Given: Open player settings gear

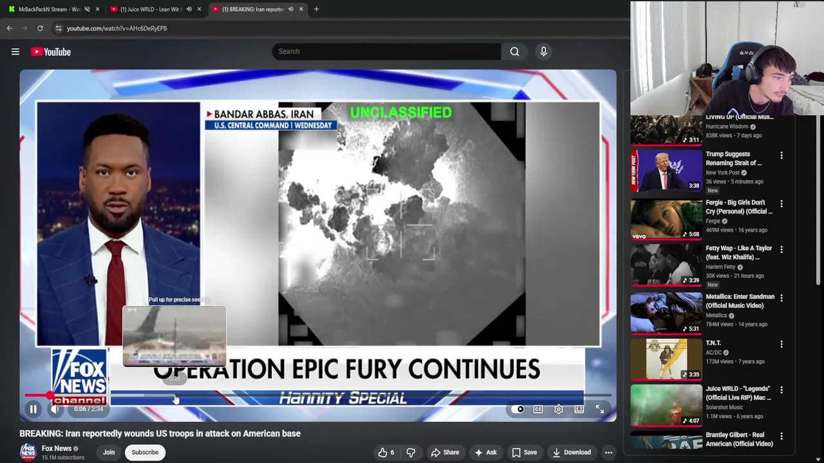Looking at the screenshot, I should pyautogui.click(x=559, y=409).
